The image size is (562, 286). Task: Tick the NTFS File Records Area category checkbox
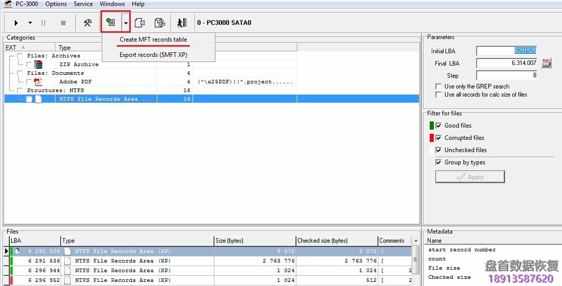[x=29, y=99]
